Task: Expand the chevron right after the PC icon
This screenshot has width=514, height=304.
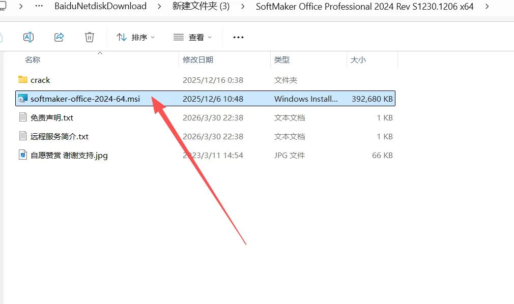Action: click(21, 6)
